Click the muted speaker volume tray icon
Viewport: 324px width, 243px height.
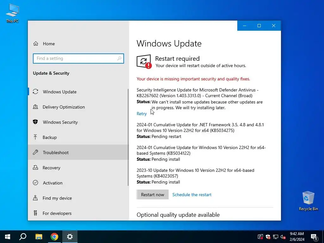(283, 237)
